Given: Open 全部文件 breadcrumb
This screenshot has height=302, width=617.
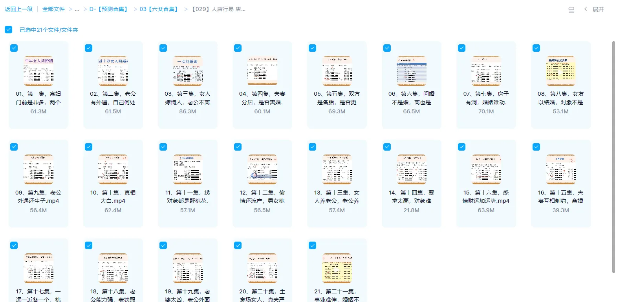Looking at the screenshot, I should click(x=53, y=9).
